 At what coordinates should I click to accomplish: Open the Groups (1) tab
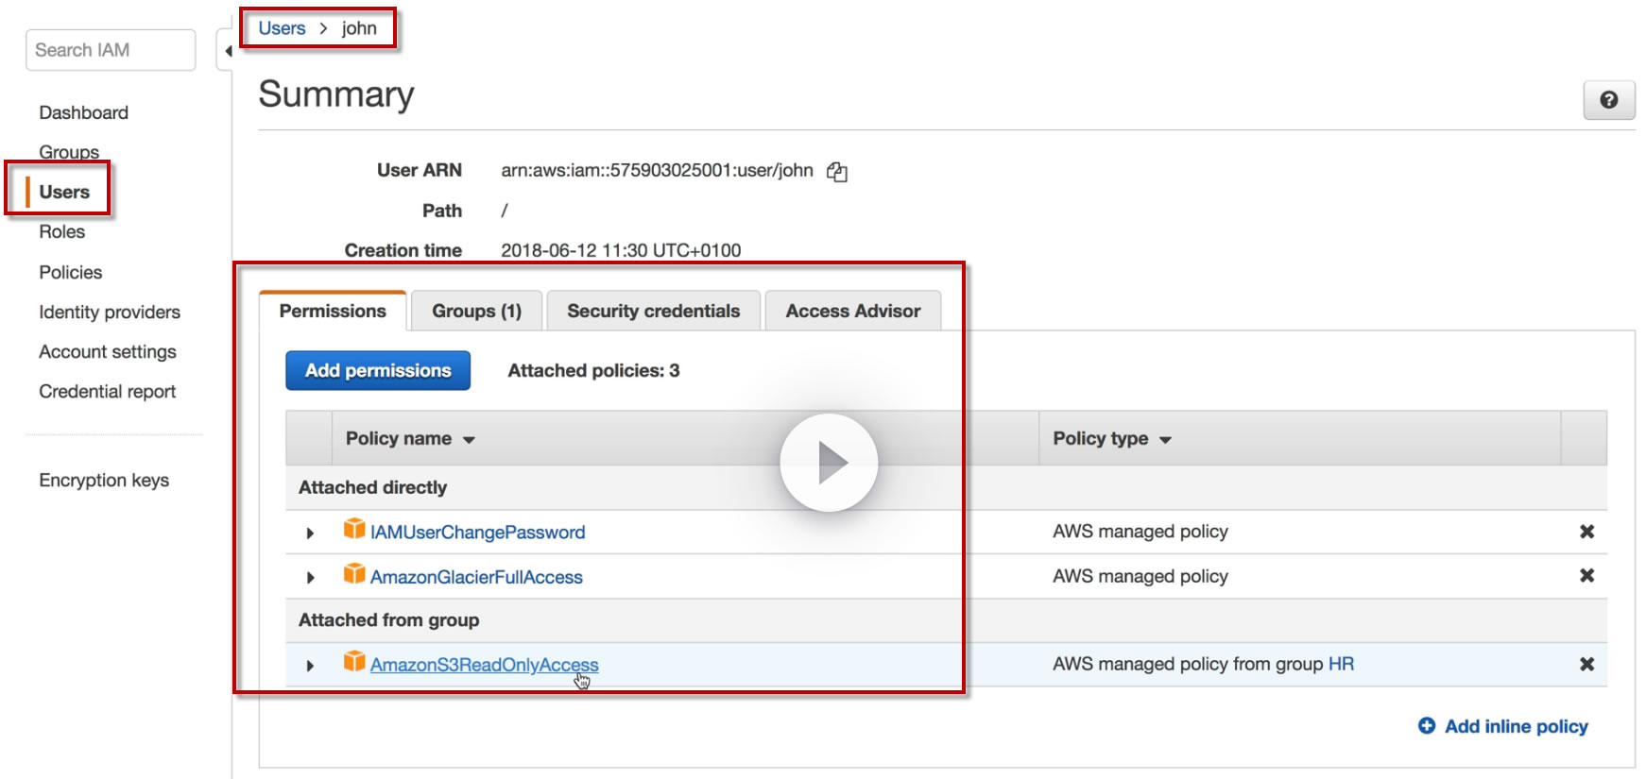(x=476, y=312)
